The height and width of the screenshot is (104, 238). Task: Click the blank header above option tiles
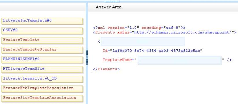pyautogui.click(x=43, y=7)
